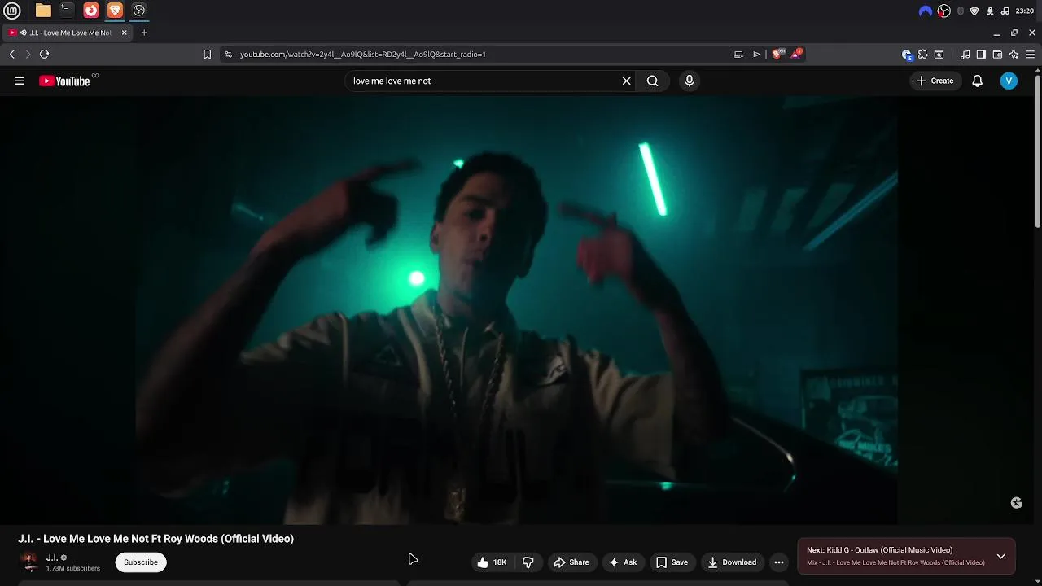Open the Linux Mint start menu
This screenshot has height=586, width=1042.
11,11
